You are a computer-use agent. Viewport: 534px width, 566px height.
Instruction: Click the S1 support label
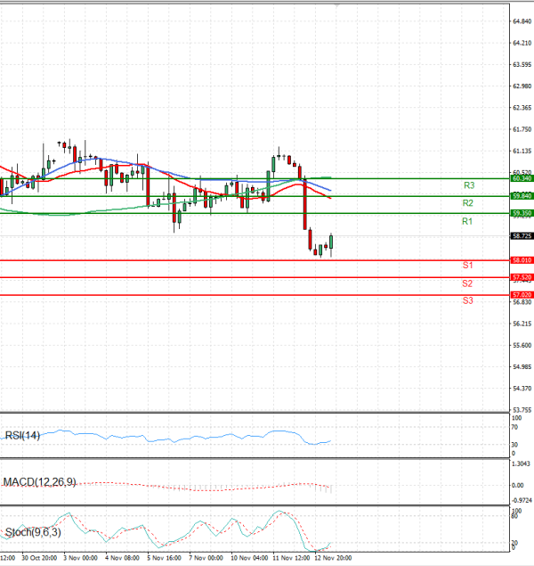[466, 266]
